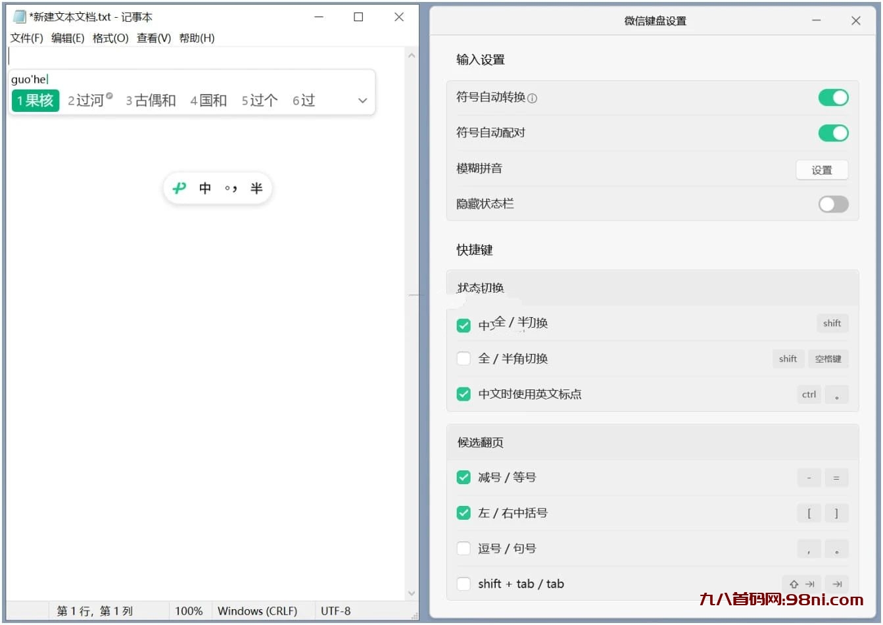Click Notepad scrollbar up arrow
Screen dimensions: 883x625
(412, 55)
